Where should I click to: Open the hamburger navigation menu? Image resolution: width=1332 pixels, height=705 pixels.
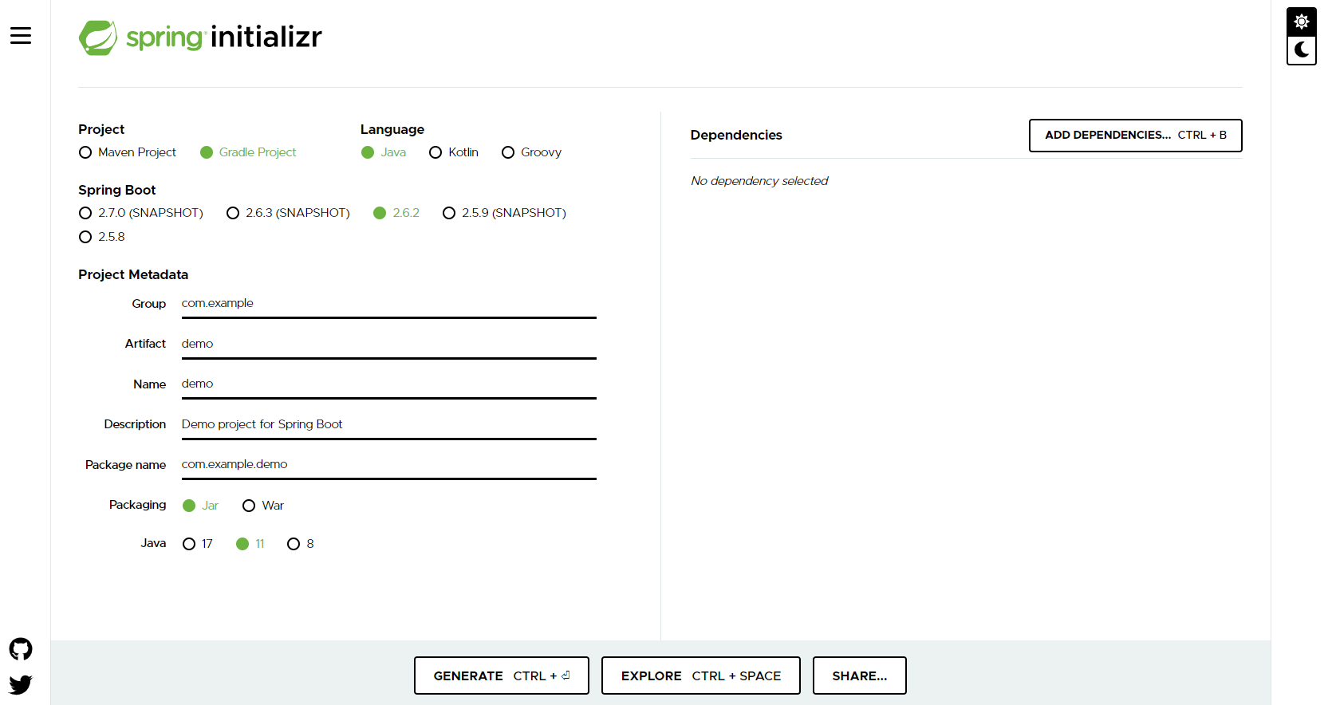21,35
